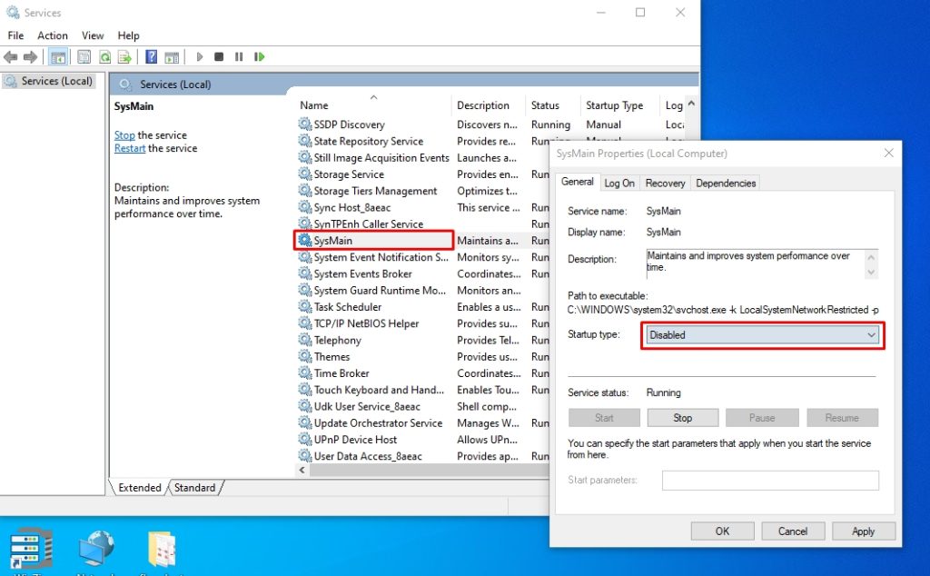
Task: Toggle Show/Hide Action Pane toolbar icon
Action: click(x=172, y=57)
